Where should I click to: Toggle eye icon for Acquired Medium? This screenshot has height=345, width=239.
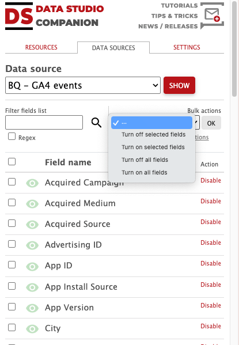tap(32, 204)
